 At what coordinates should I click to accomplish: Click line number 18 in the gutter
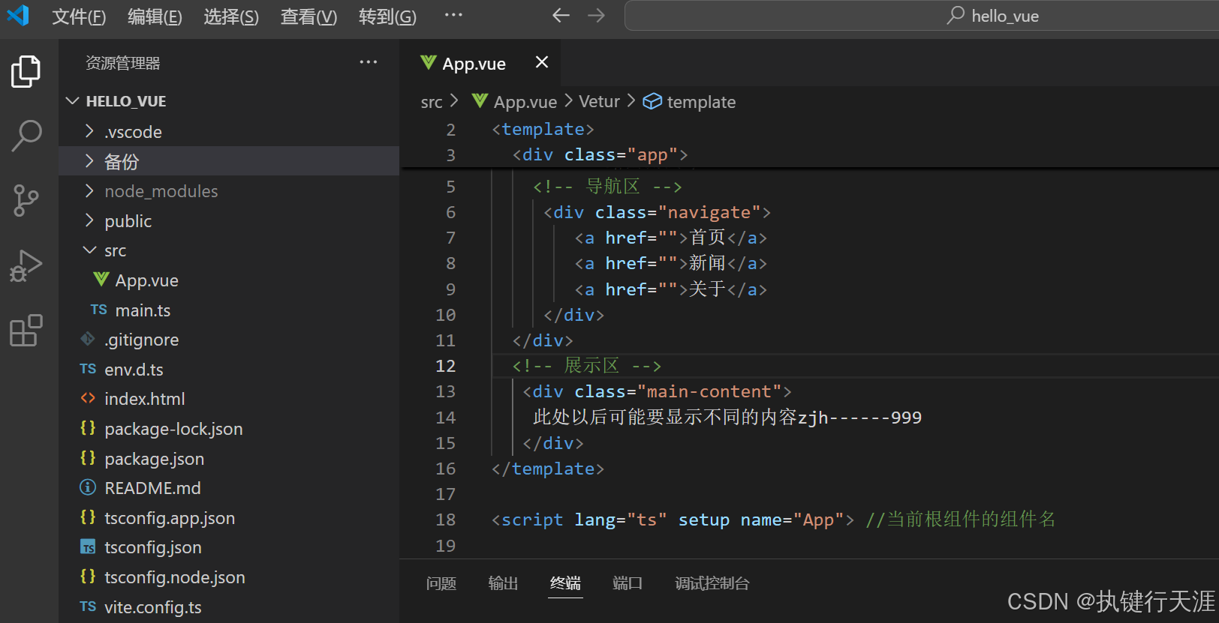coord(445,520)
